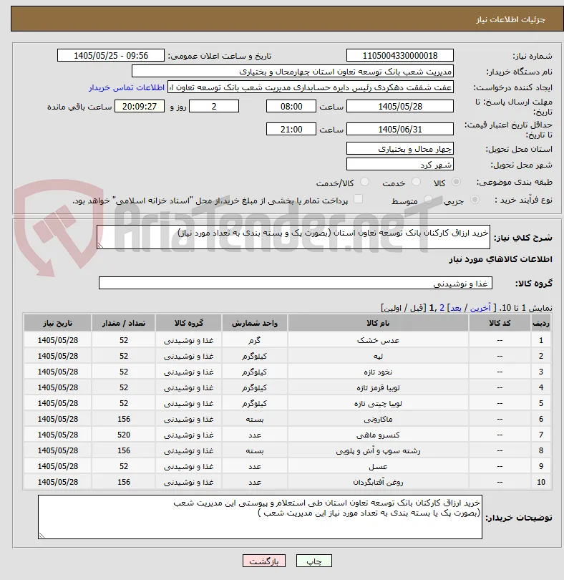Click the عدد unit in عسل row
The image size is (564, 580).
tap(255, 466)
